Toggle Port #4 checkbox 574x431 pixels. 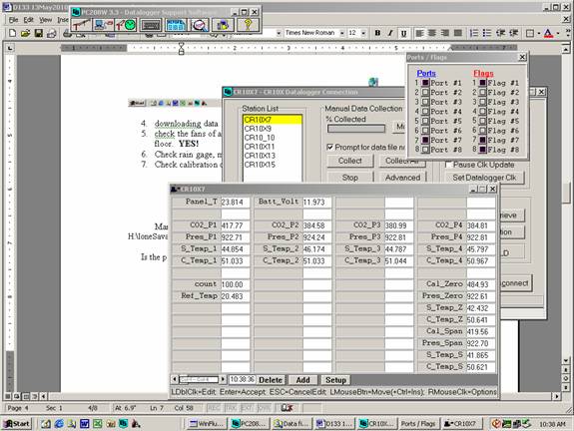425,112
